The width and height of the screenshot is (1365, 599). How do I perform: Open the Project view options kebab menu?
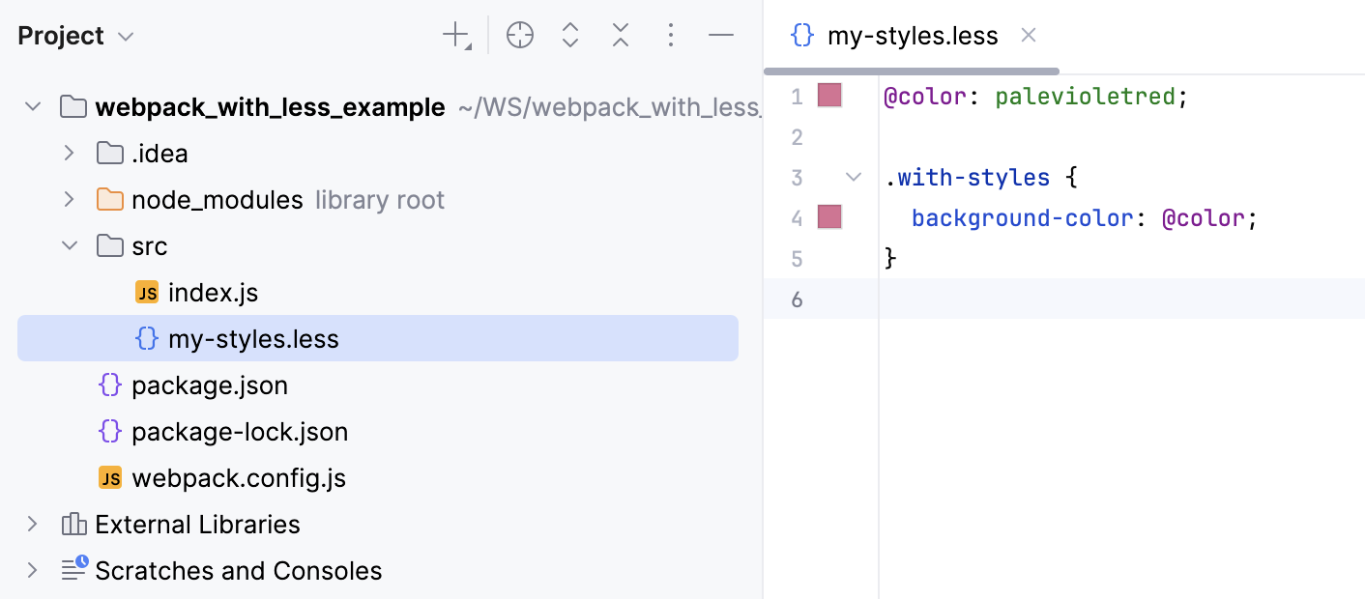point(670,35)
